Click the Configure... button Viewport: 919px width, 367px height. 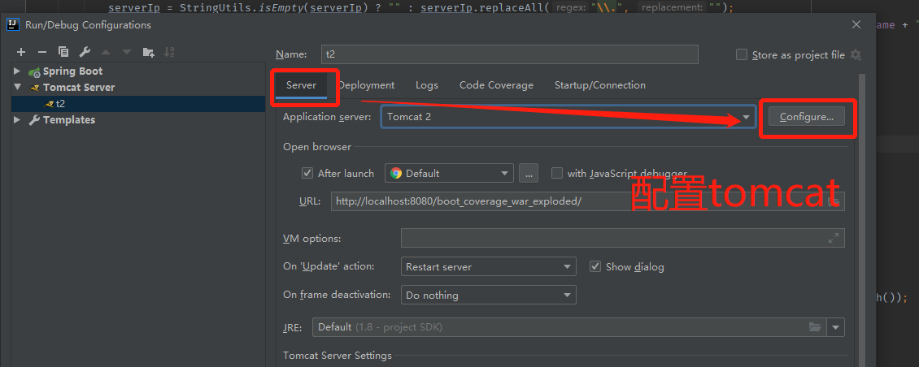pos(807,117)
